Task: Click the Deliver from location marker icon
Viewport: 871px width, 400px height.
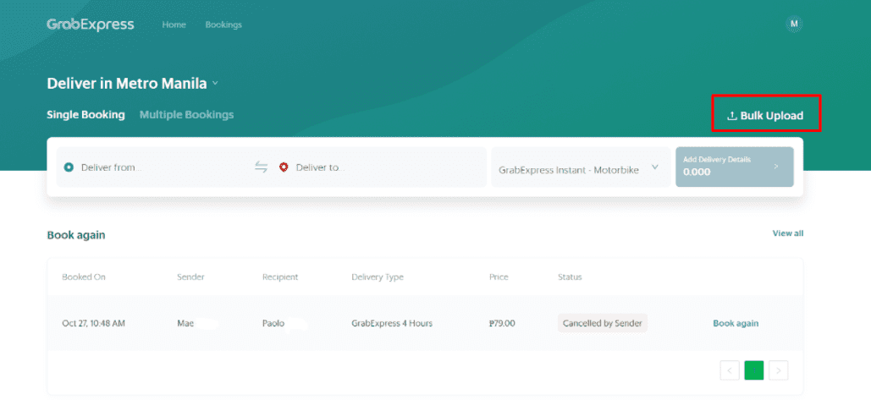Action: 69,167
